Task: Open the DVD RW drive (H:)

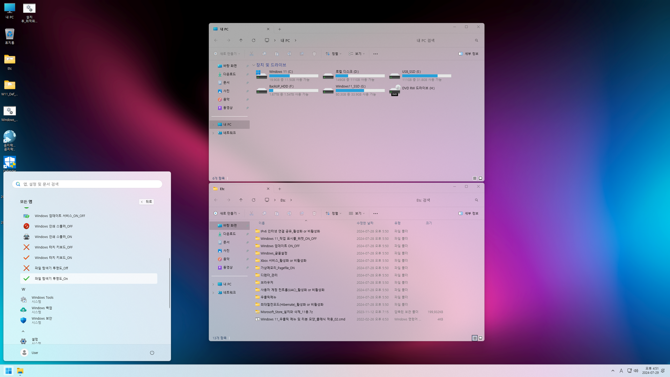Action: pyautogui.click(x=418, y=88)
